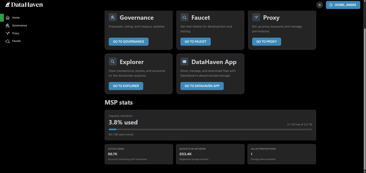Click the Proxy card heading
366x173 pixels.
click(x=271, y=17)
